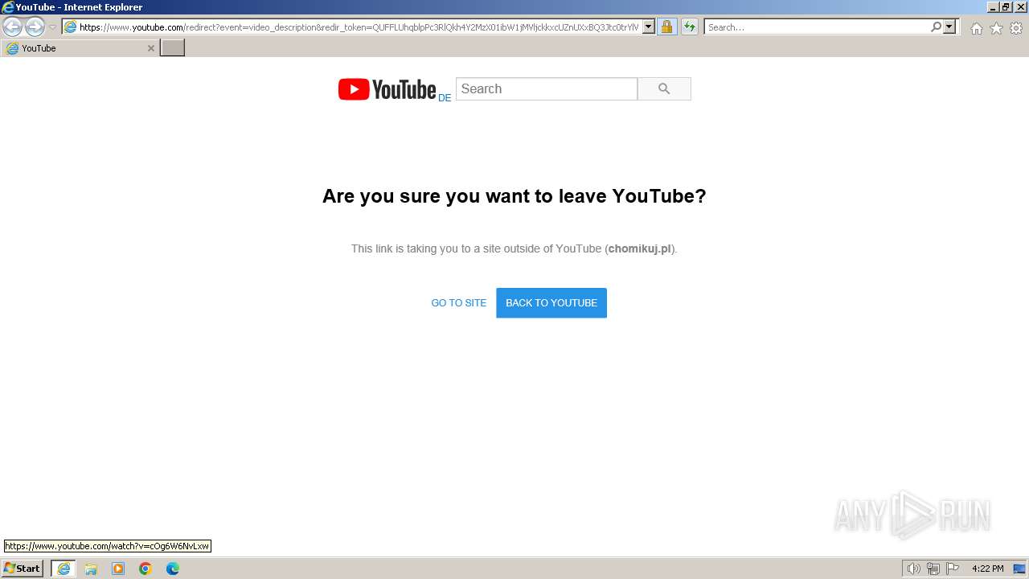Launch Chrome from the taskbar
This screenshot has width=1029, height=579.
click(146, 569)
